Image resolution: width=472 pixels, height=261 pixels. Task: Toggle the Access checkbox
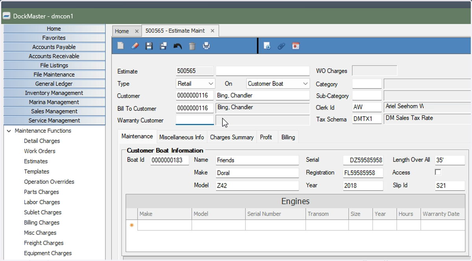point(438,172)
